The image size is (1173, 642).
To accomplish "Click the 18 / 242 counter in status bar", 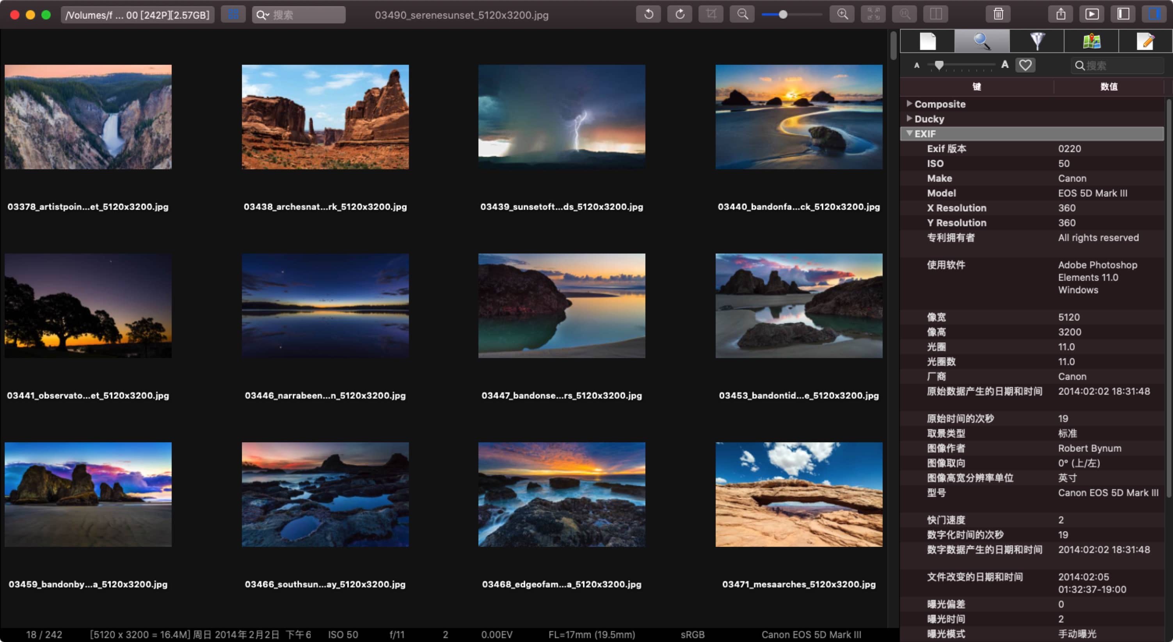I will click(x=44, y=635).
